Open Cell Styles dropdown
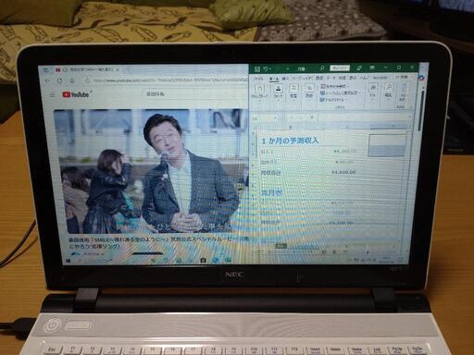The image size is (474, 355). pyautogui.click(x=334, y=100)
